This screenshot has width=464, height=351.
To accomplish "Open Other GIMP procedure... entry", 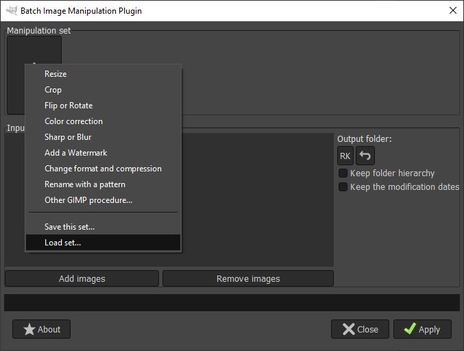I will (88, 200).
